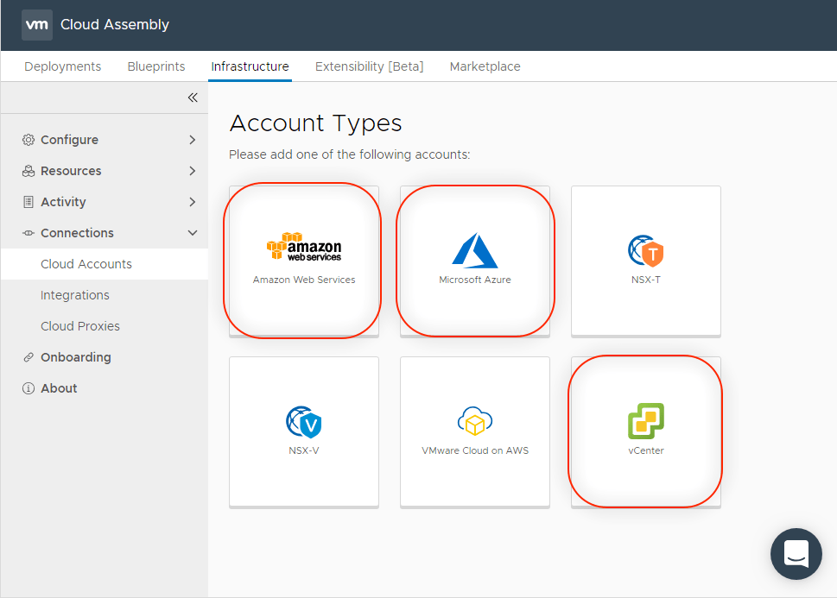The image size is (837, 598).
Task: Collapse the sidebar with double-chevron
Action: pos(193,98)
